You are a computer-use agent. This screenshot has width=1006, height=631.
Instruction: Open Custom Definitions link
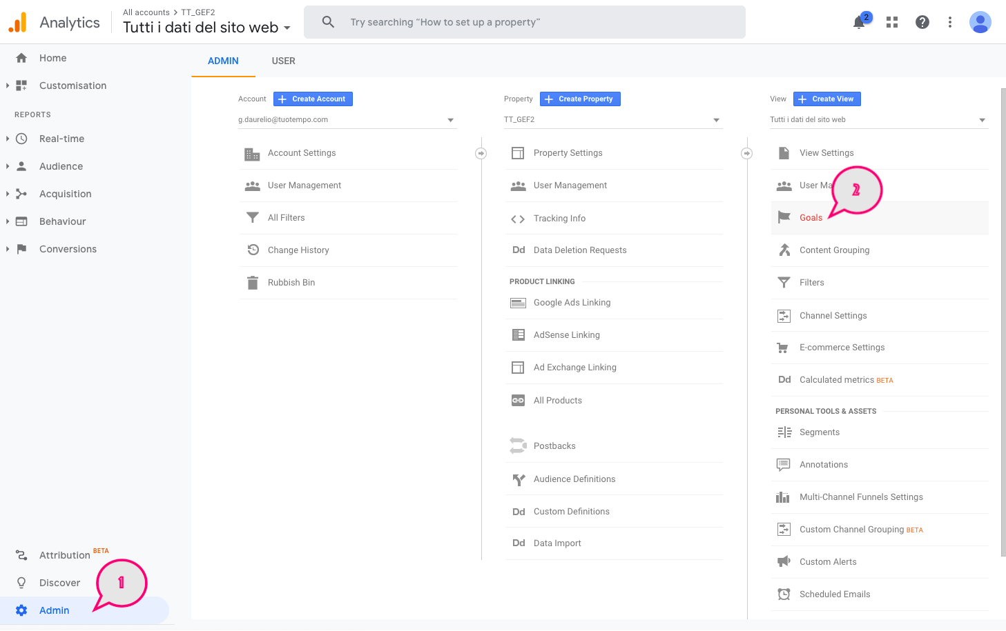point(572,512)
